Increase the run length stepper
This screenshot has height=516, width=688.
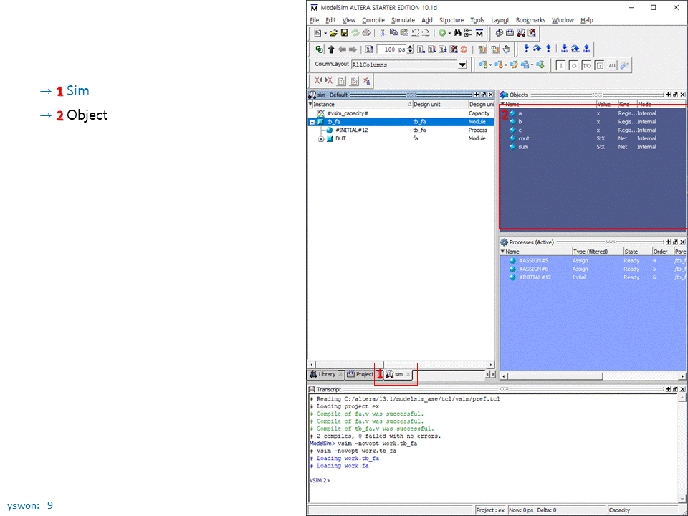click(410, 47)
